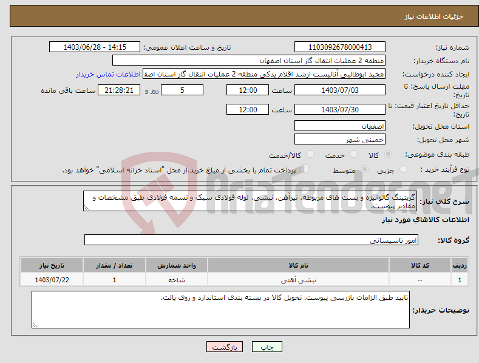The width and height of the screenshot is (479, 363).
Task: Click the شرح کلي نياز label
Action: point(444,202)
